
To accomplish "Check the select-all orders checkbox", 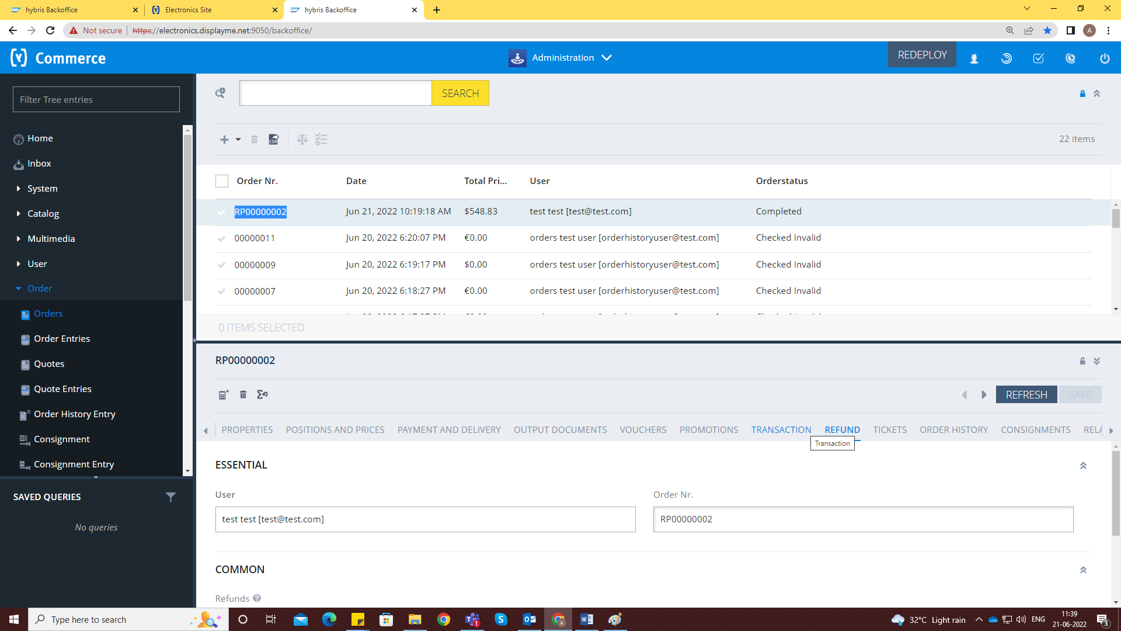I will 222,181.
